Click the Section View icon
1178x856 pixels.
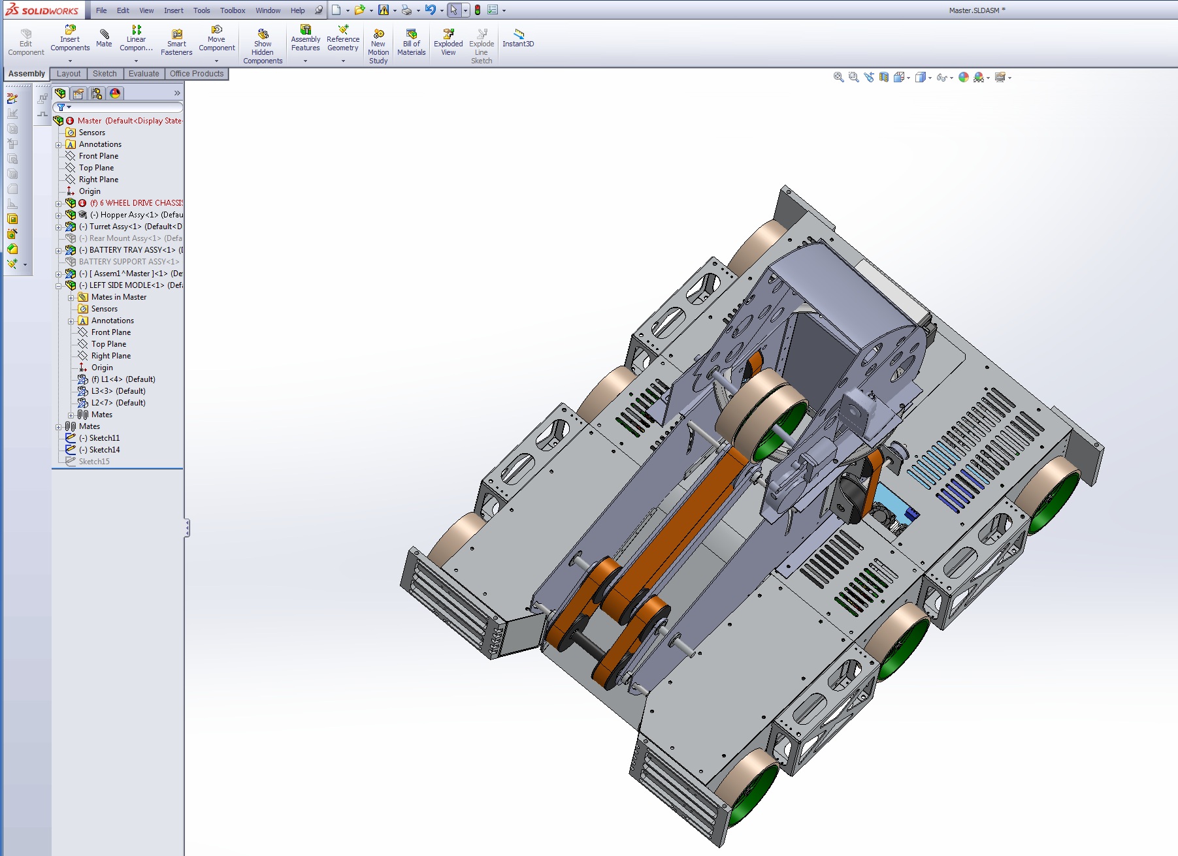pos(883,76)
